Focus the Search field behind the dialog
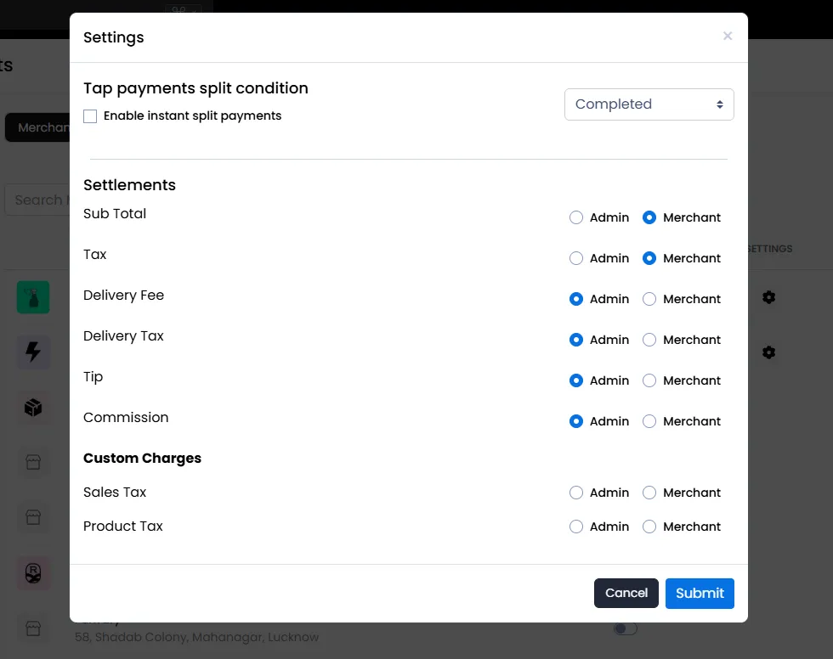This screenshot has height=659, width=833. [x=37, y=200]
